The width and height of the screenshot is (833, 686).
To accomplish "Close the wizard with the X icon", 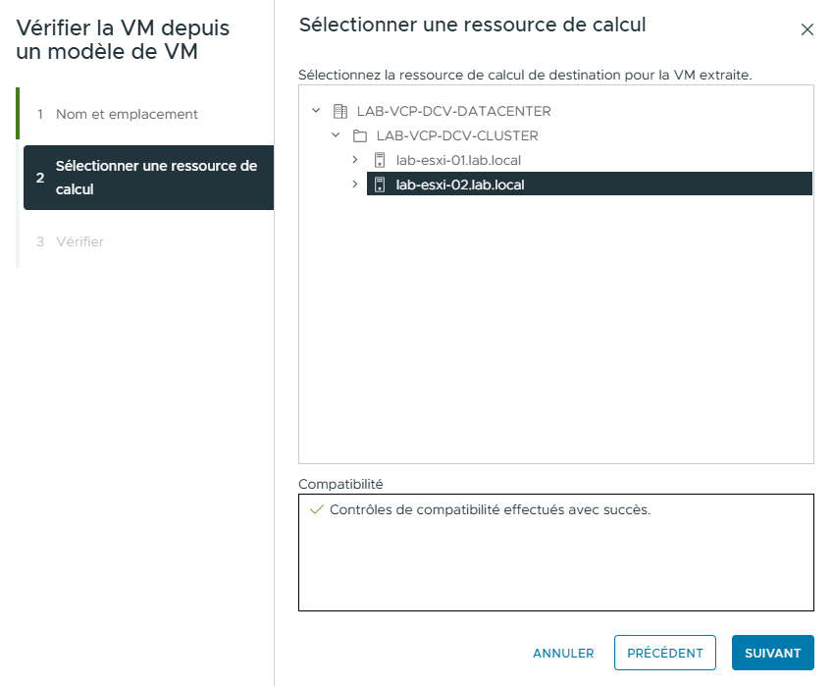I will [x=807, y=29].
